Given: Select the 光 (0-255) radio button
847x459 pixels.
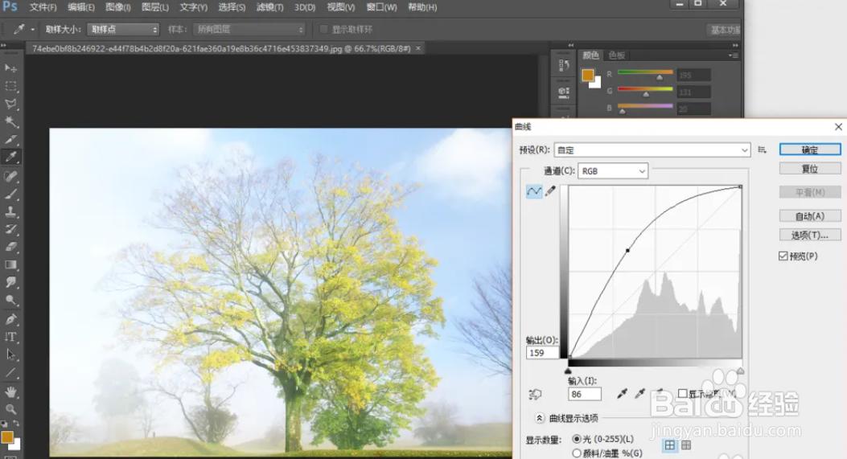Looking at the screenshot, I should [577, 439].
